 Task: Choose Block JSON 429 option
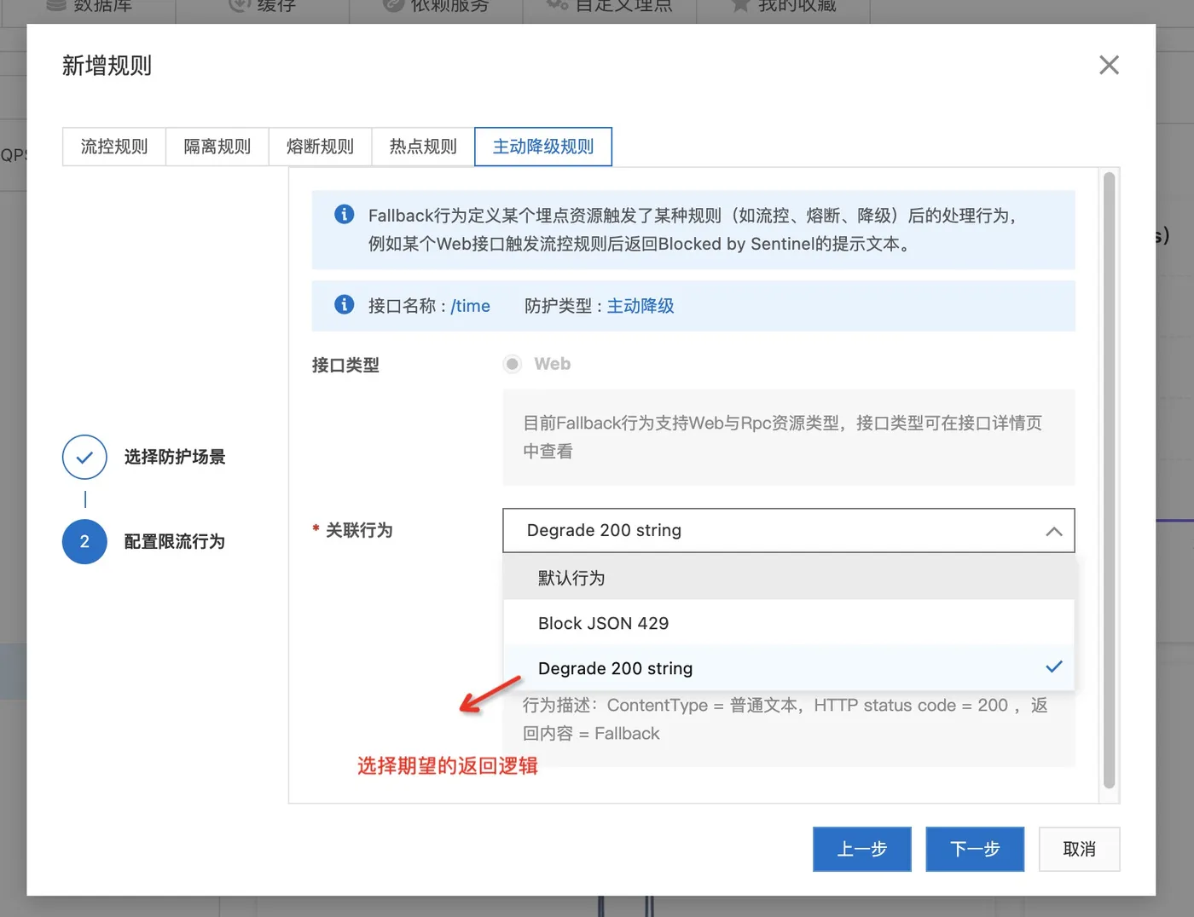[788, 623]
